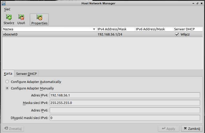Click the IPv6 Address/Mask column header
This screenshot has width=205, height=133.
(154, 29)
